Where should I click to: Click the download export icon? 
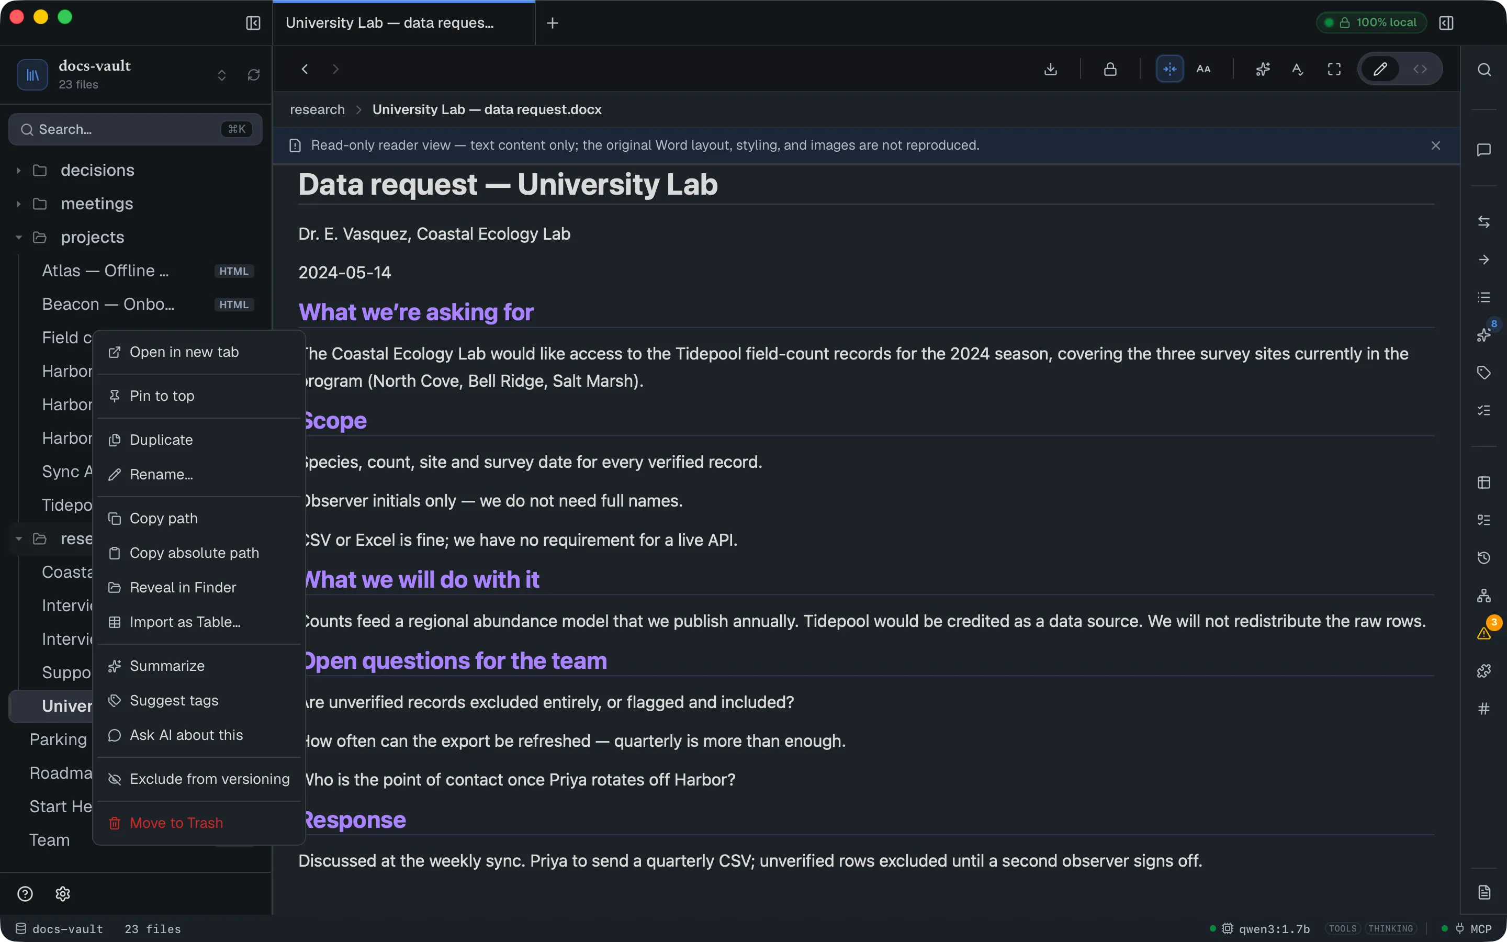coord(1051,69)
